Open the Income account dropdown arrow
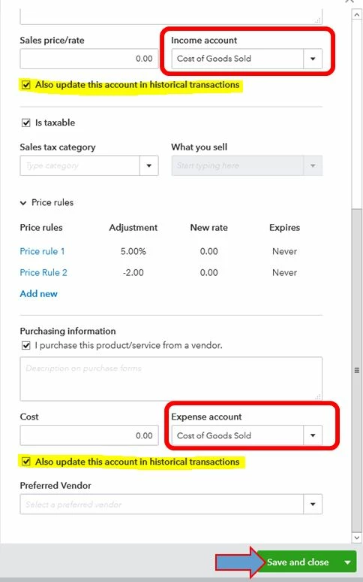 (x=313, y=59)
